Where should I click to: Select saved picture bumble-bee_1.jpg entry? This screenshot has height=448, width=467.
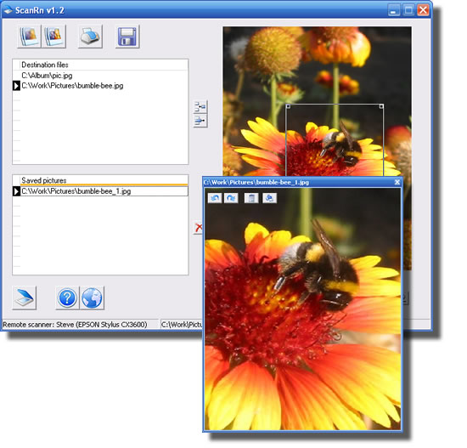point(100,191)
